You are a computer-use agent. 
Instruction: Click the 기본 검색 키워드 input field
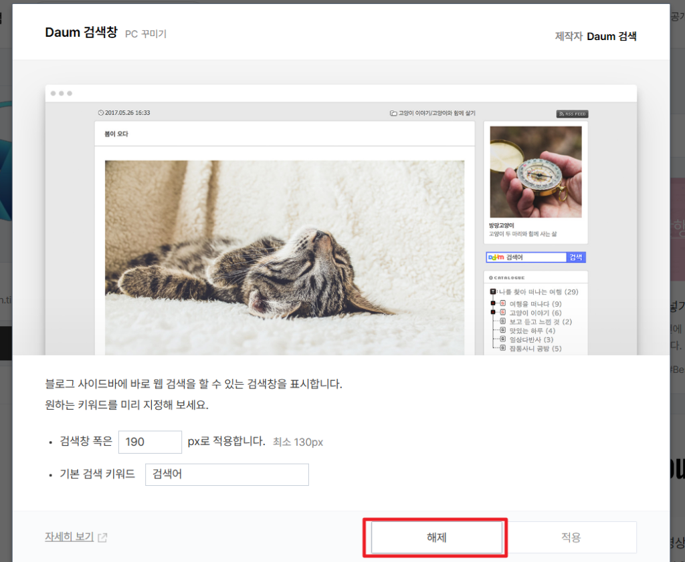(x=227, y=474)
